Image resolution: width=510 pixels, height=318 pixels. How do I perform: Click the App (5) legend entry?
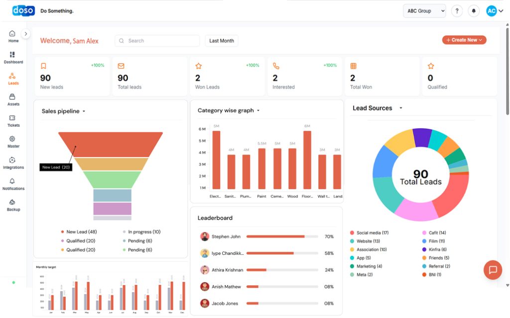361,258
